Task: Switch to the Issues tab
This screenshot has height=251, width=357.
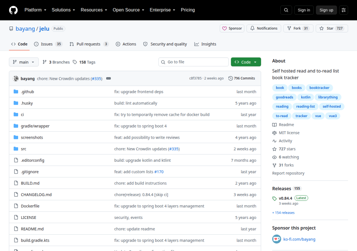Action: coord(47,44)
